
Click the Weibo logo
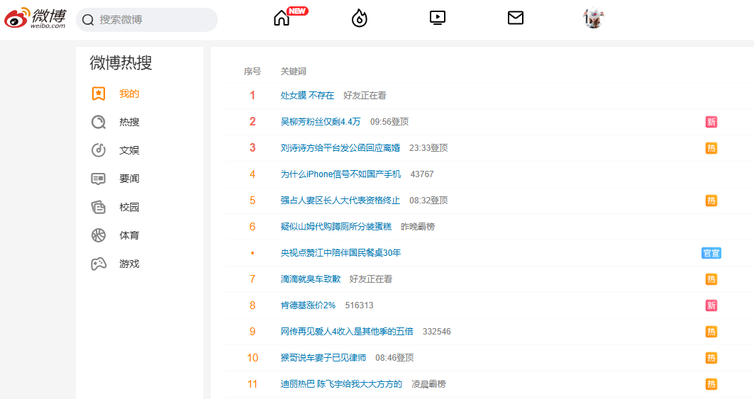pyautogui.click(x=35, y=18)
